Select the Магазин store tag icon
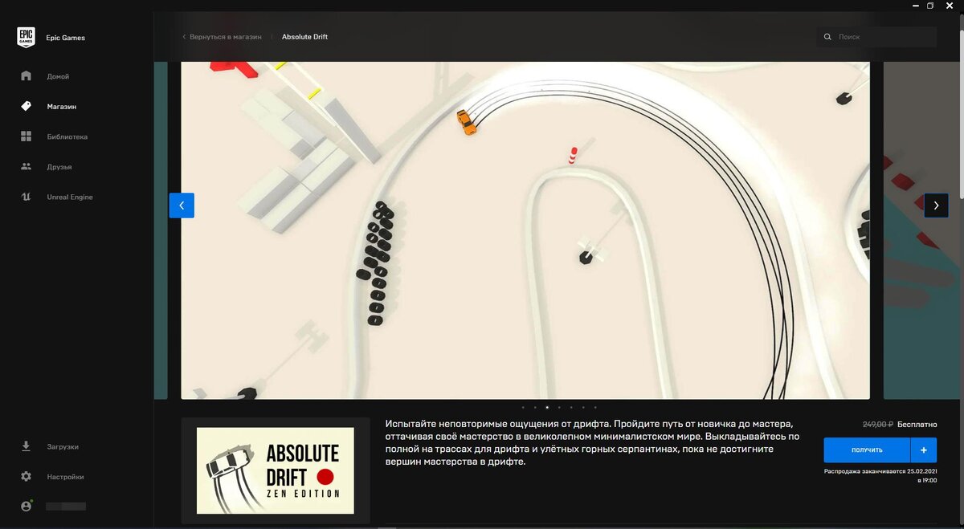 tap(26, 106)
